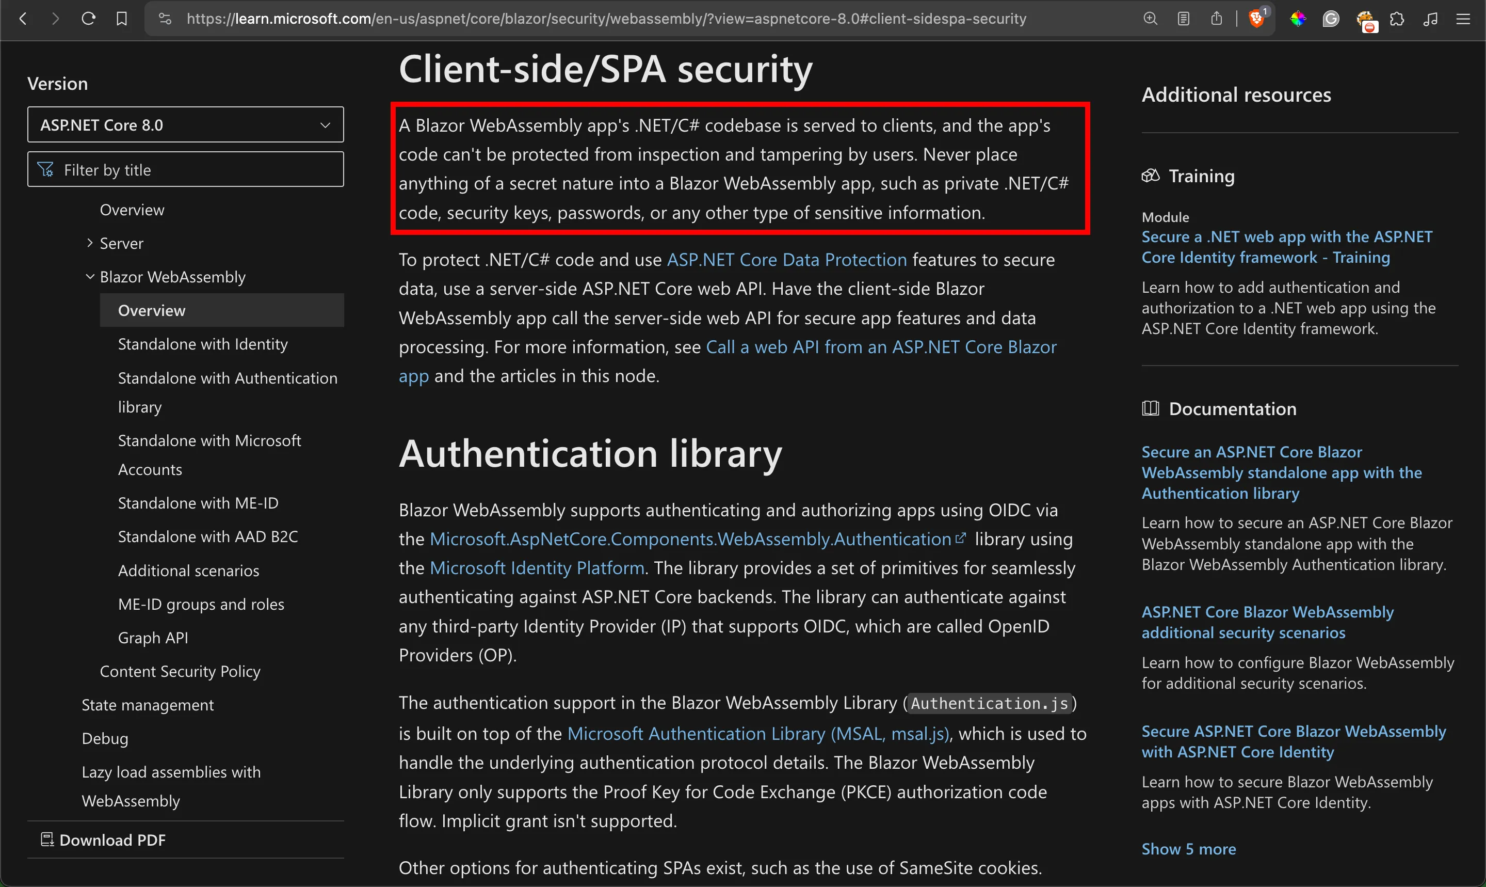Expand the Server tree node
1486x887 pixels.
(90, 243)
